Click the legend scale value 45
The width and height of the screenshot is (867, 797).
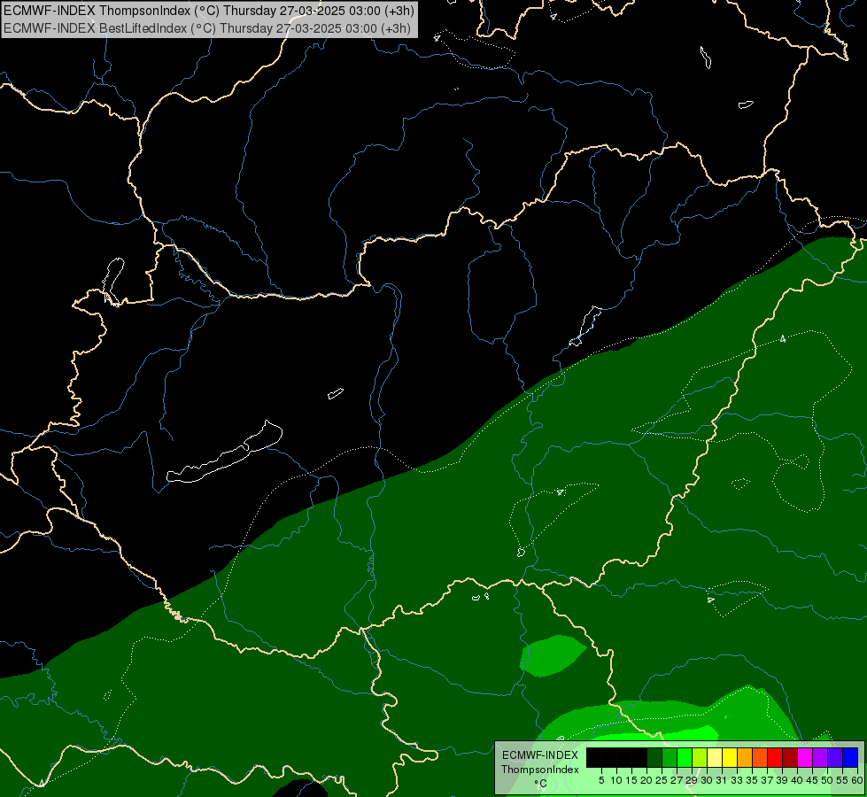[x=813, y=780]
